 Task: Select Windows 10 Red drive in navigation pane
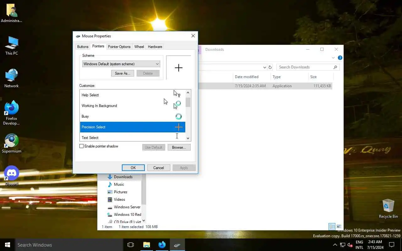124,215
